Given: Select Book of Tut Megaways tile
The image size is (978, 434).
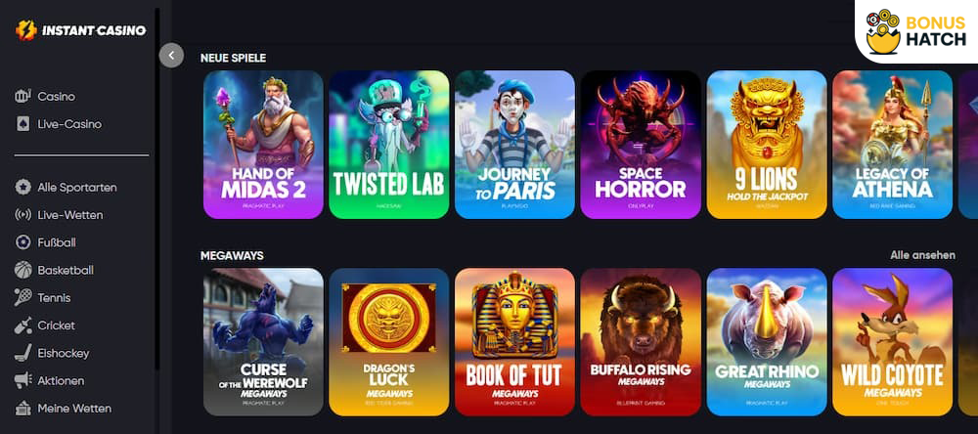Looking at the screenshot, I should (514, 342).
